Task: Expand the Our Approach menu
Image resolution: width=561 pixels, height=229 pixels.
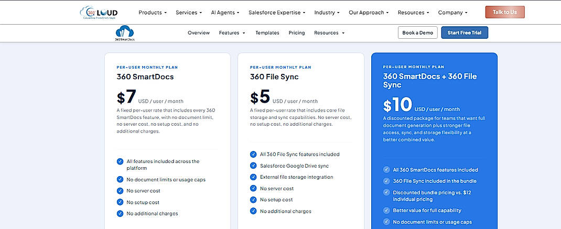Action: 369,13
